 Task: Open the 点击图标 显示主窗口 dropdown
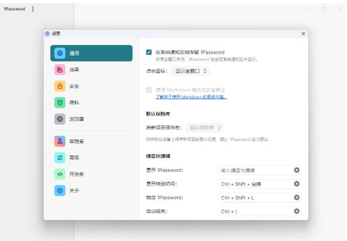191,71
